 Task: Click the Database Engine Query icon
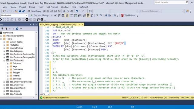coord(44,11)
